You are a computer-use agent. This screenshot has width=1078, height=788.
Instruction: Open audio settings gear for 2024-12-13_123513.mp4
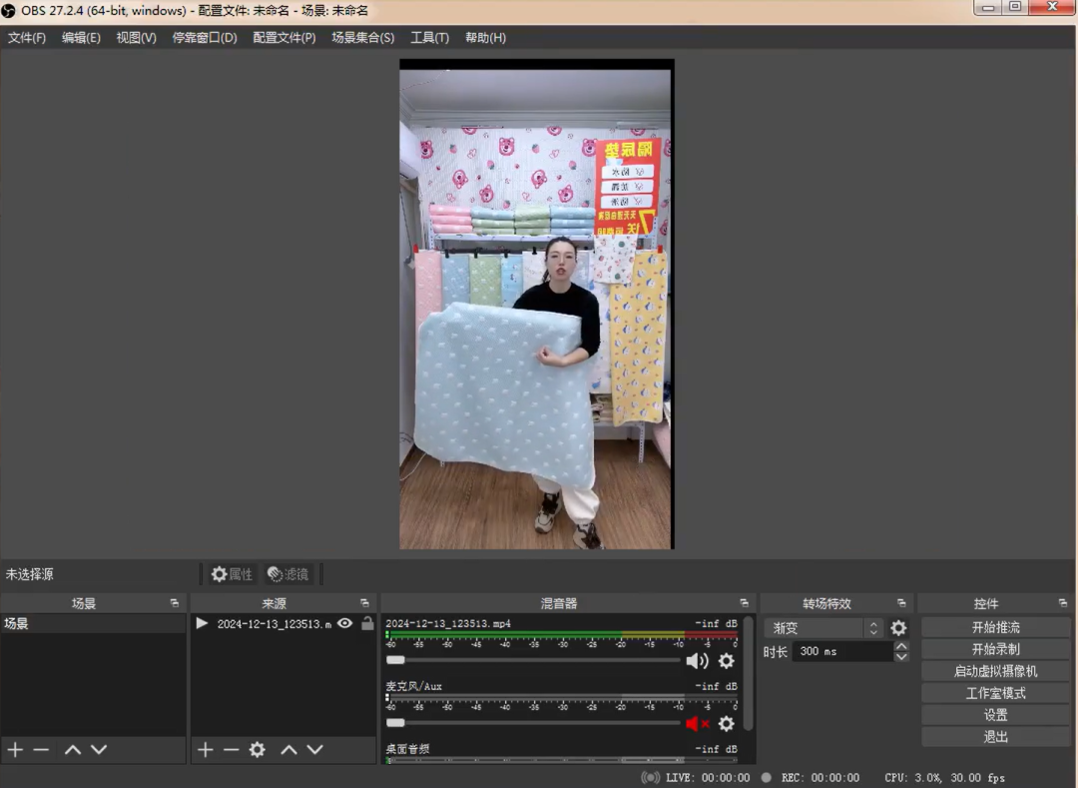(x=727, y=661)
